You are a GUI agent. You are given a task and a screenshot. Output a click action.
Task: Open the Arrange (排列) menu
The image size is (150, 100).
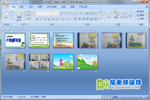[116, 15]
